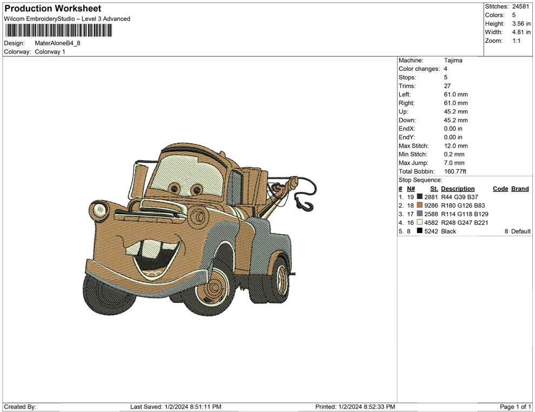
Task: Click the St. column header
Action: [x=434, y=189]
